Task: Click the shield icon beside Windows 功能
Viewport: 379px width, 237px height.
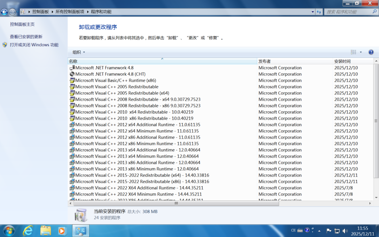Action: (5, 45)
